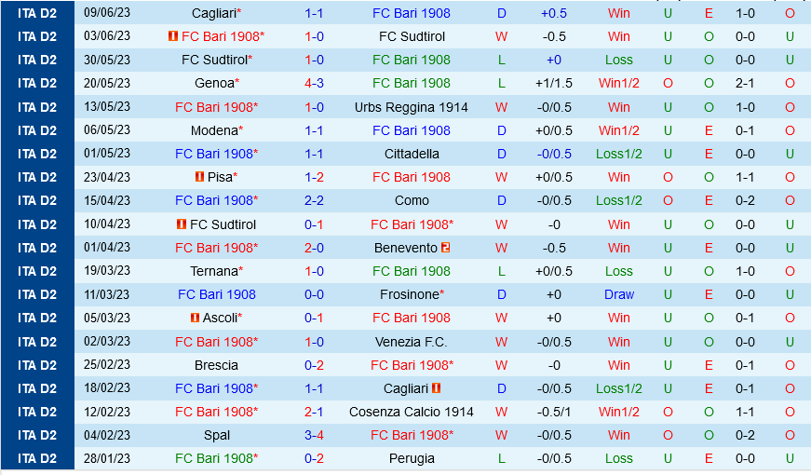The image size is (811, 475).
Task: Open Perugia team link
Action: click(x=412, y=458)
